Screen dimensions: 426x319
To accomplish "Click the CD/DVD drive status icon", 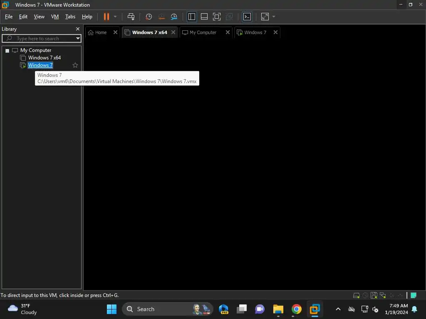I will (x=365, y=295).
